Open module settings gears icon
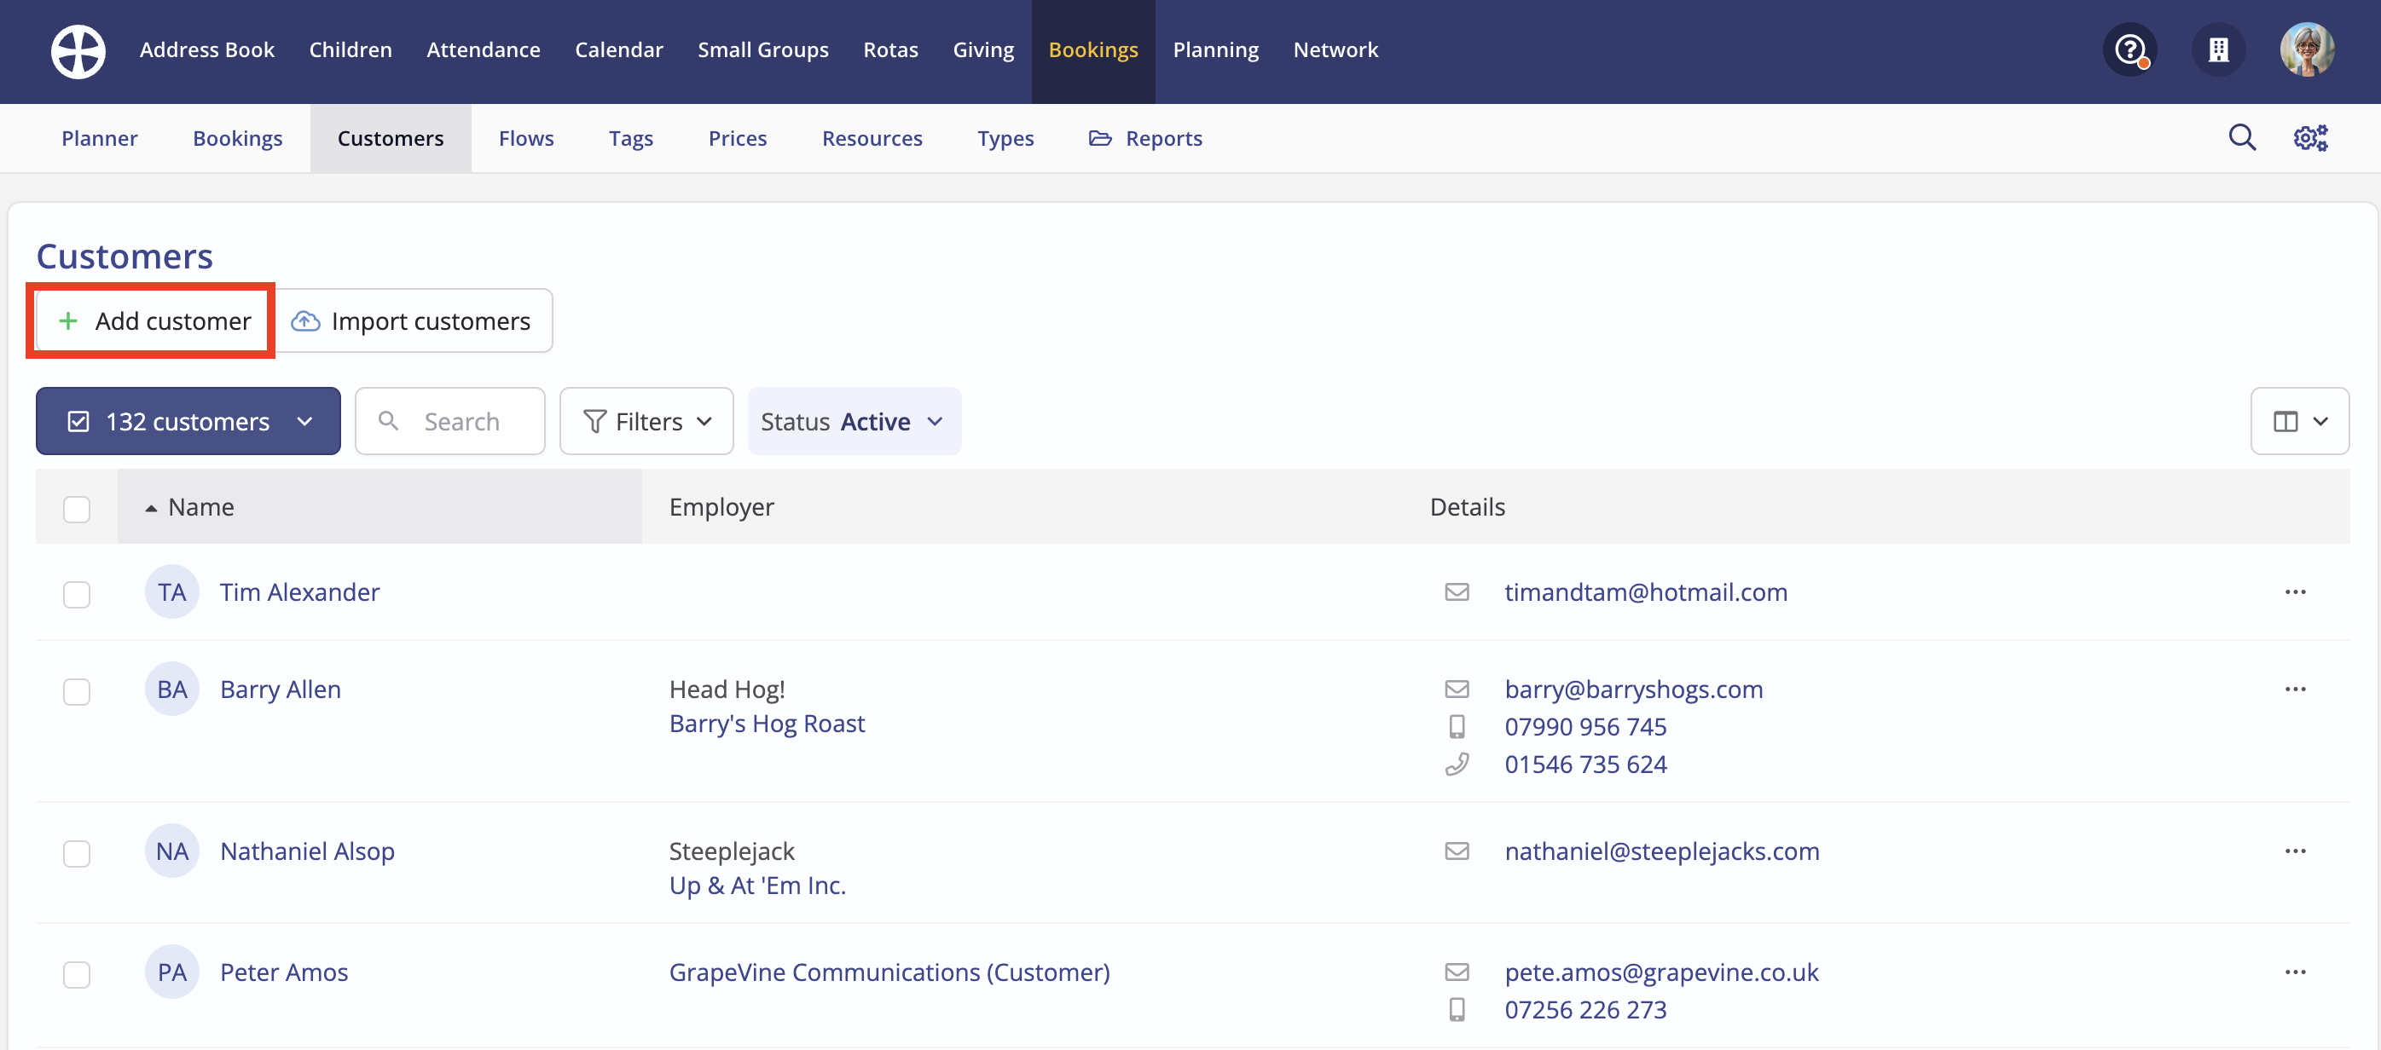The image size is (2381, 1050). 2310,137
